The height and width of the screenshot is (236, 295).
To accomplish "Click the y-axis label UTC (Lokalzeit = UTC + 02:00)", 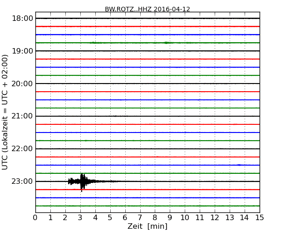I will pyautogui.click(x=5, y=112).
